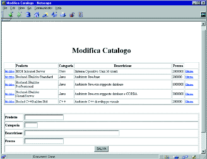Screen dimensions: 207x159
Task: Click Elimina link for Borland JBuilder Client/Server
Action: [x=189, y=94]
